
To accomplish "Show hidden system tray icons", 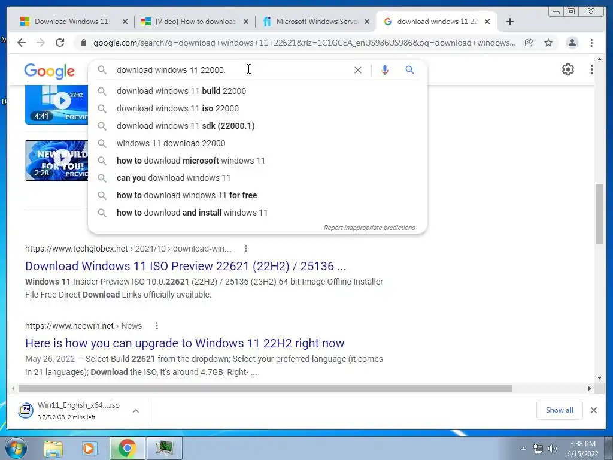I will (523, 449).
